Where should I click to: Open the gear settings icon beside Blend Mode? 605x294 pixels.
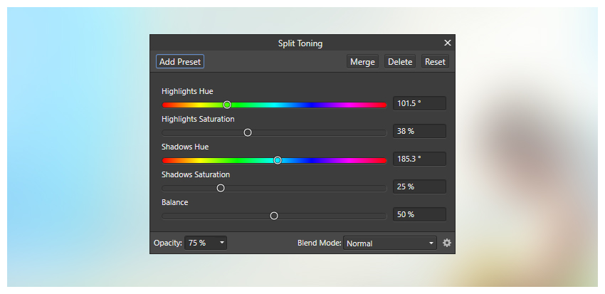(x=447, y=243)
